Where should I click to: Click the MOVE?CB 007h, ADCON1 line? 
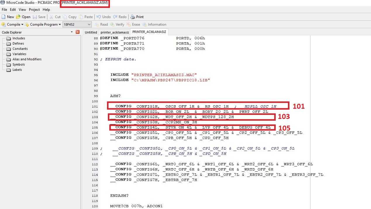(x=136, y=206)
